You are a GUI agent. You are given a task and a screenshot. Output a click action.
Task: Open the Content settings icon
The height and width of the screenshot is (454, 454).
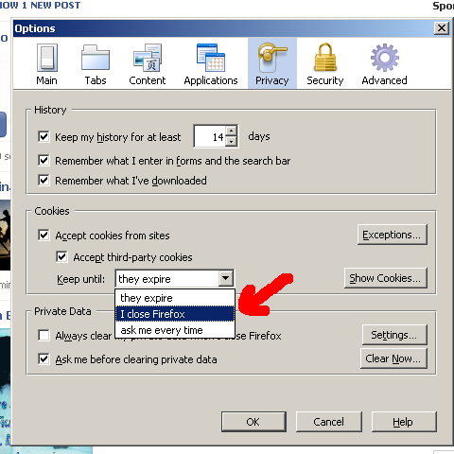[148, 58]
